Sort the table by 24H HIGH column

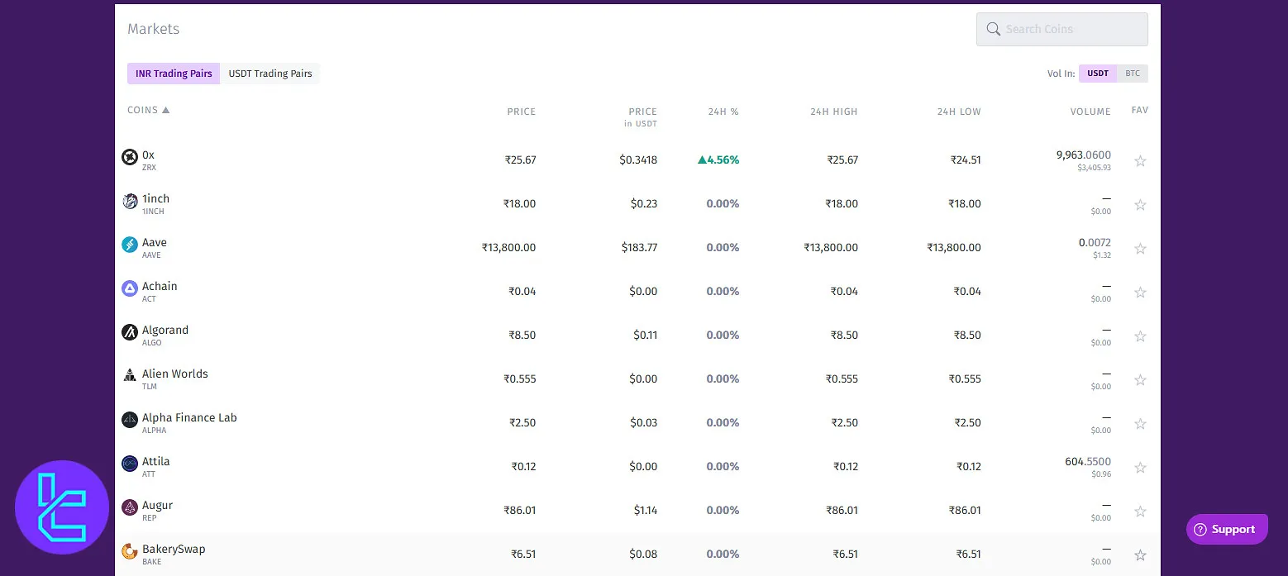click(x=833, y=111)
